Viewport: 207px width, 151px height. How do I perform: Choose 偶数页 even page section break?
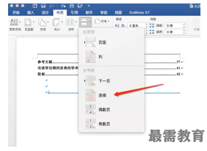pyautogui.click(x=112, y=110)
